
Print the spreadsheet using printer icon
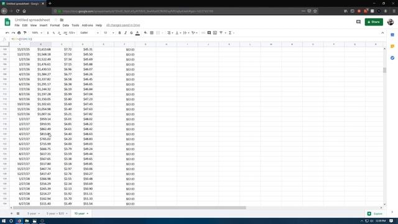(19, 33)
